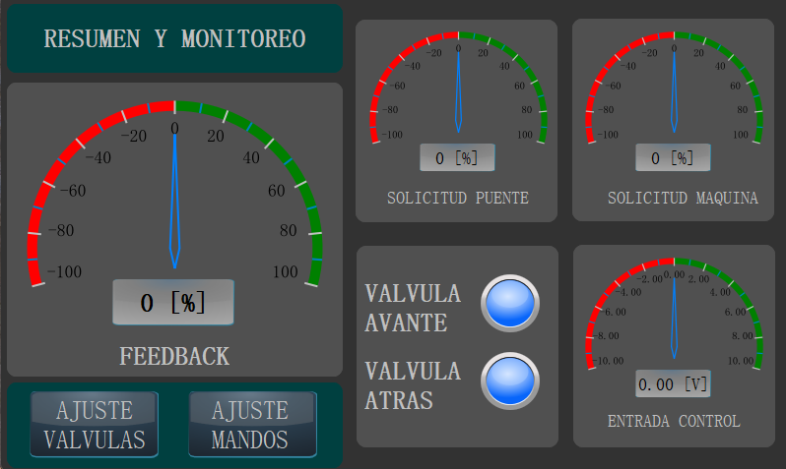Viewport: 786px width, 469px height.
Task: Select the FEEDBACK percent value field
Action: (x=173, y=302)
